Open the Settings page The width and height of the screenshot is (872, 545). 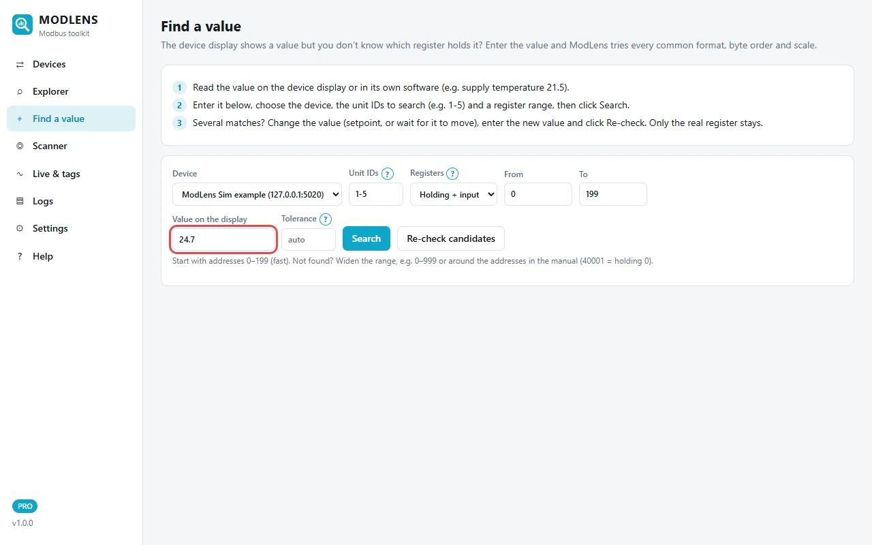point(71,228)
